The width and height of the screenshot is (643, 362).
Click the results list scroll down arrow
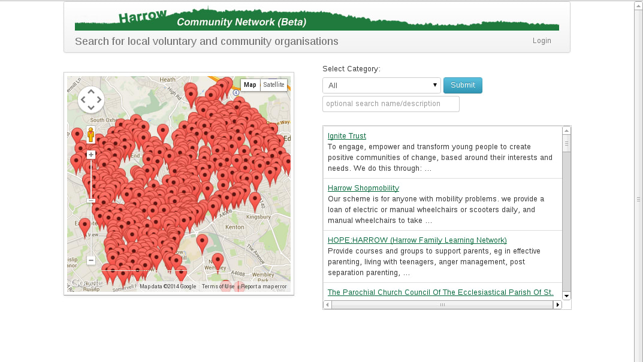[566, 296]
